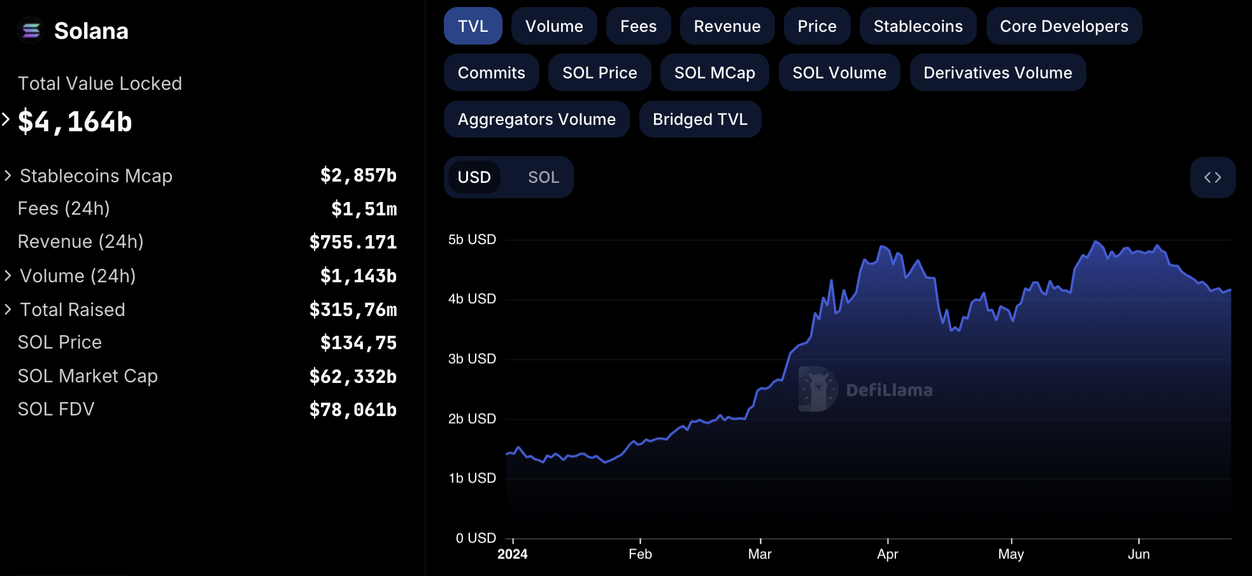Click the SOL FDV label

(56, 409)
